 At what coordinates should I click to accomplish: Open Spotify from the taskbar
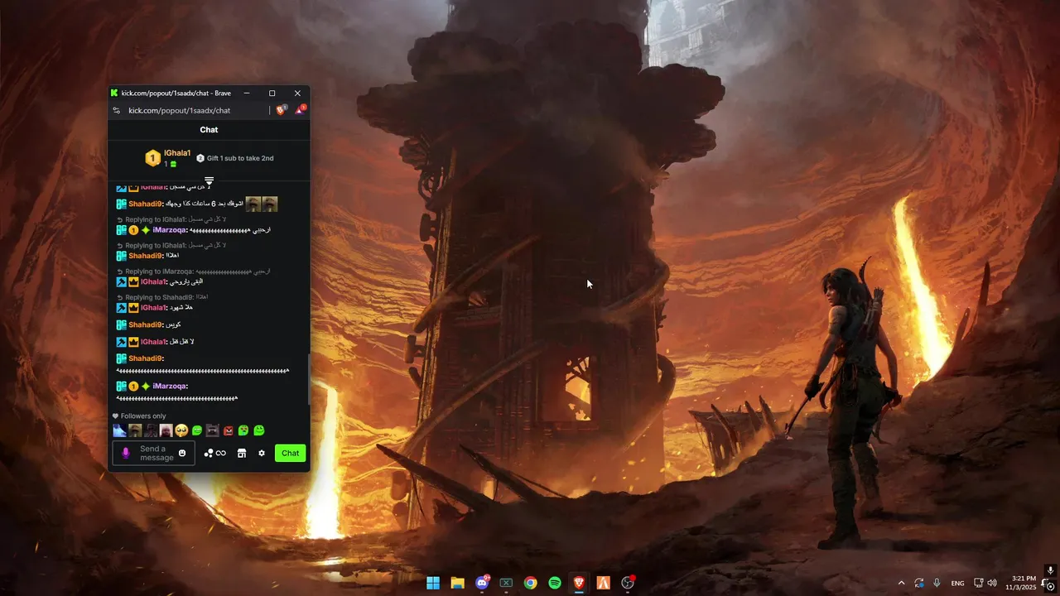pyautogui.click(x=555, y=583)
